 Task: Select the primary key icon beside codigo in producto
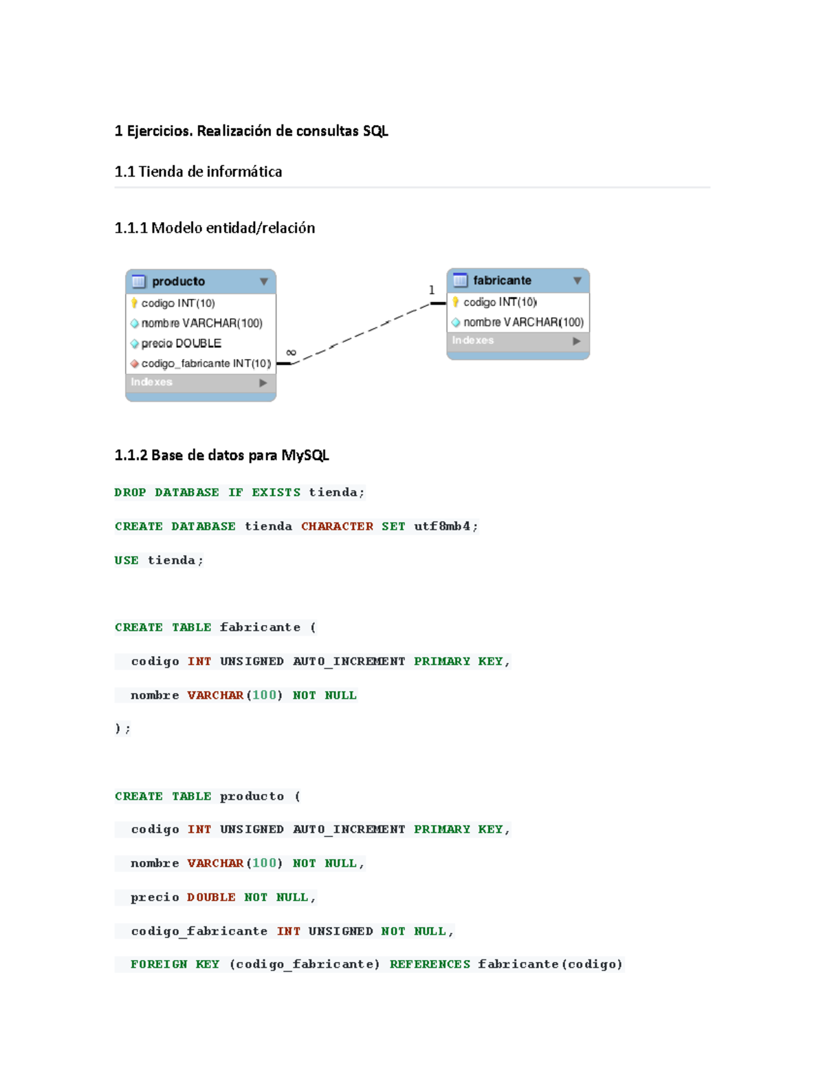point(135,301)
